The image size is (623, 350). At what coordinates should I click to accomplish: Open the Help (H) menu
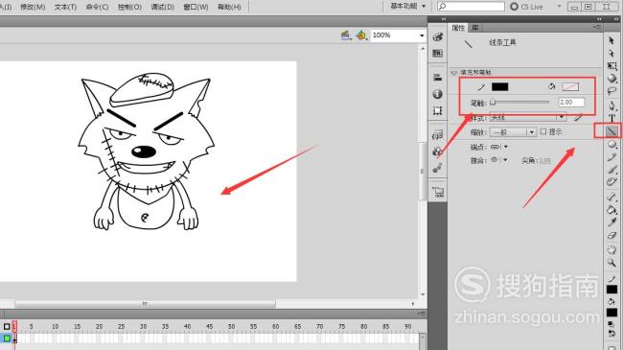click(x=229, y=7)
